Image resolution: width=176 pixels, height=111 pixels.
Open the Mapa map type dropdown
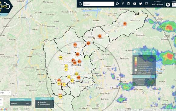pos(5,93)
